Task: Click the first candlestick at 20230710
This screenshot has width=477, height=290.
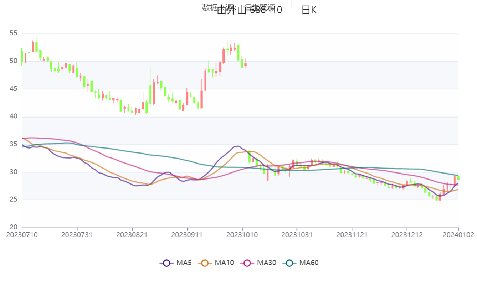Action: click(22, 56)
